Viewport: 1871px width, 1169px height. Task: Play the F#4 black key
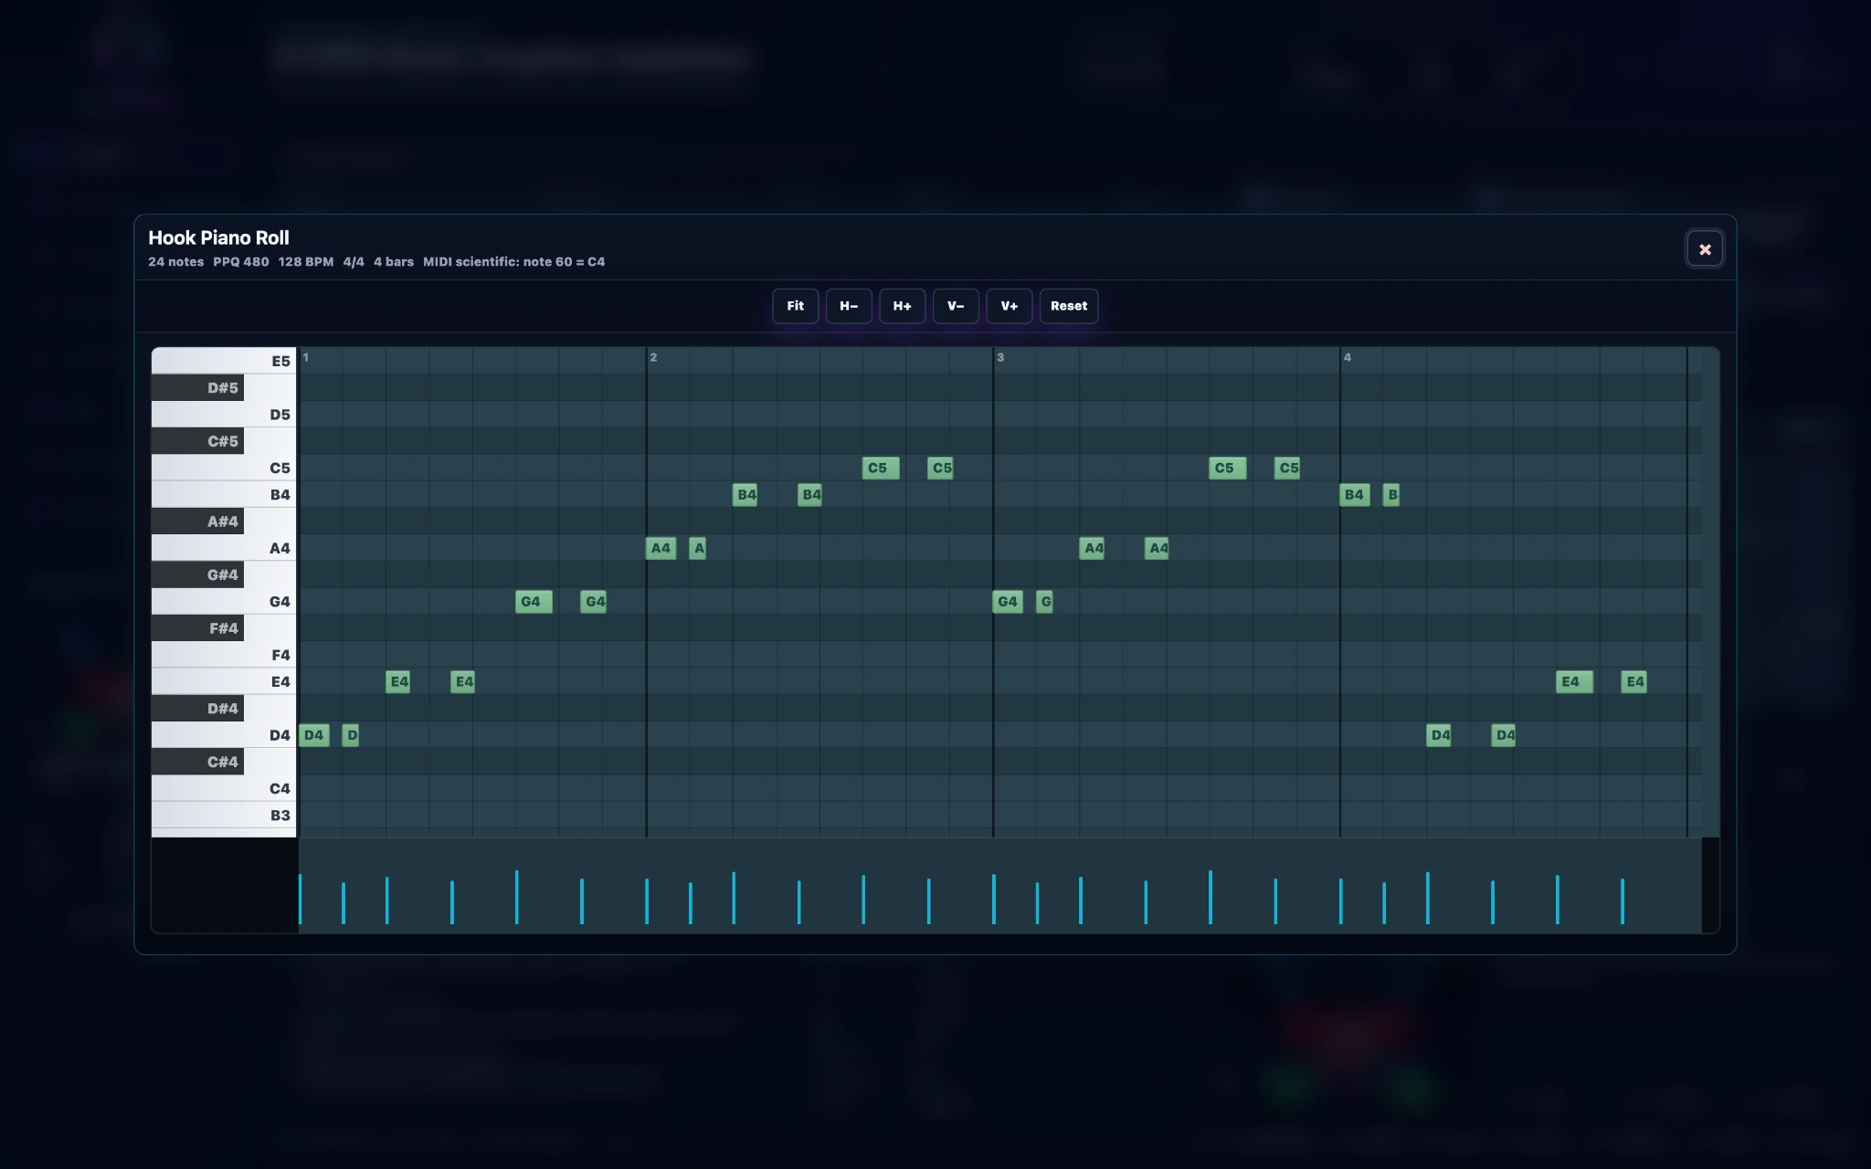click(x=197, y=628)
